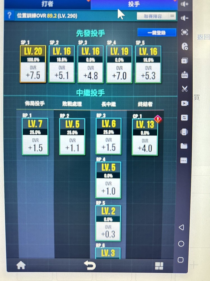Switch to the 打者 tab
Viewport: 210px width, 281px height.
coord(47,4)
